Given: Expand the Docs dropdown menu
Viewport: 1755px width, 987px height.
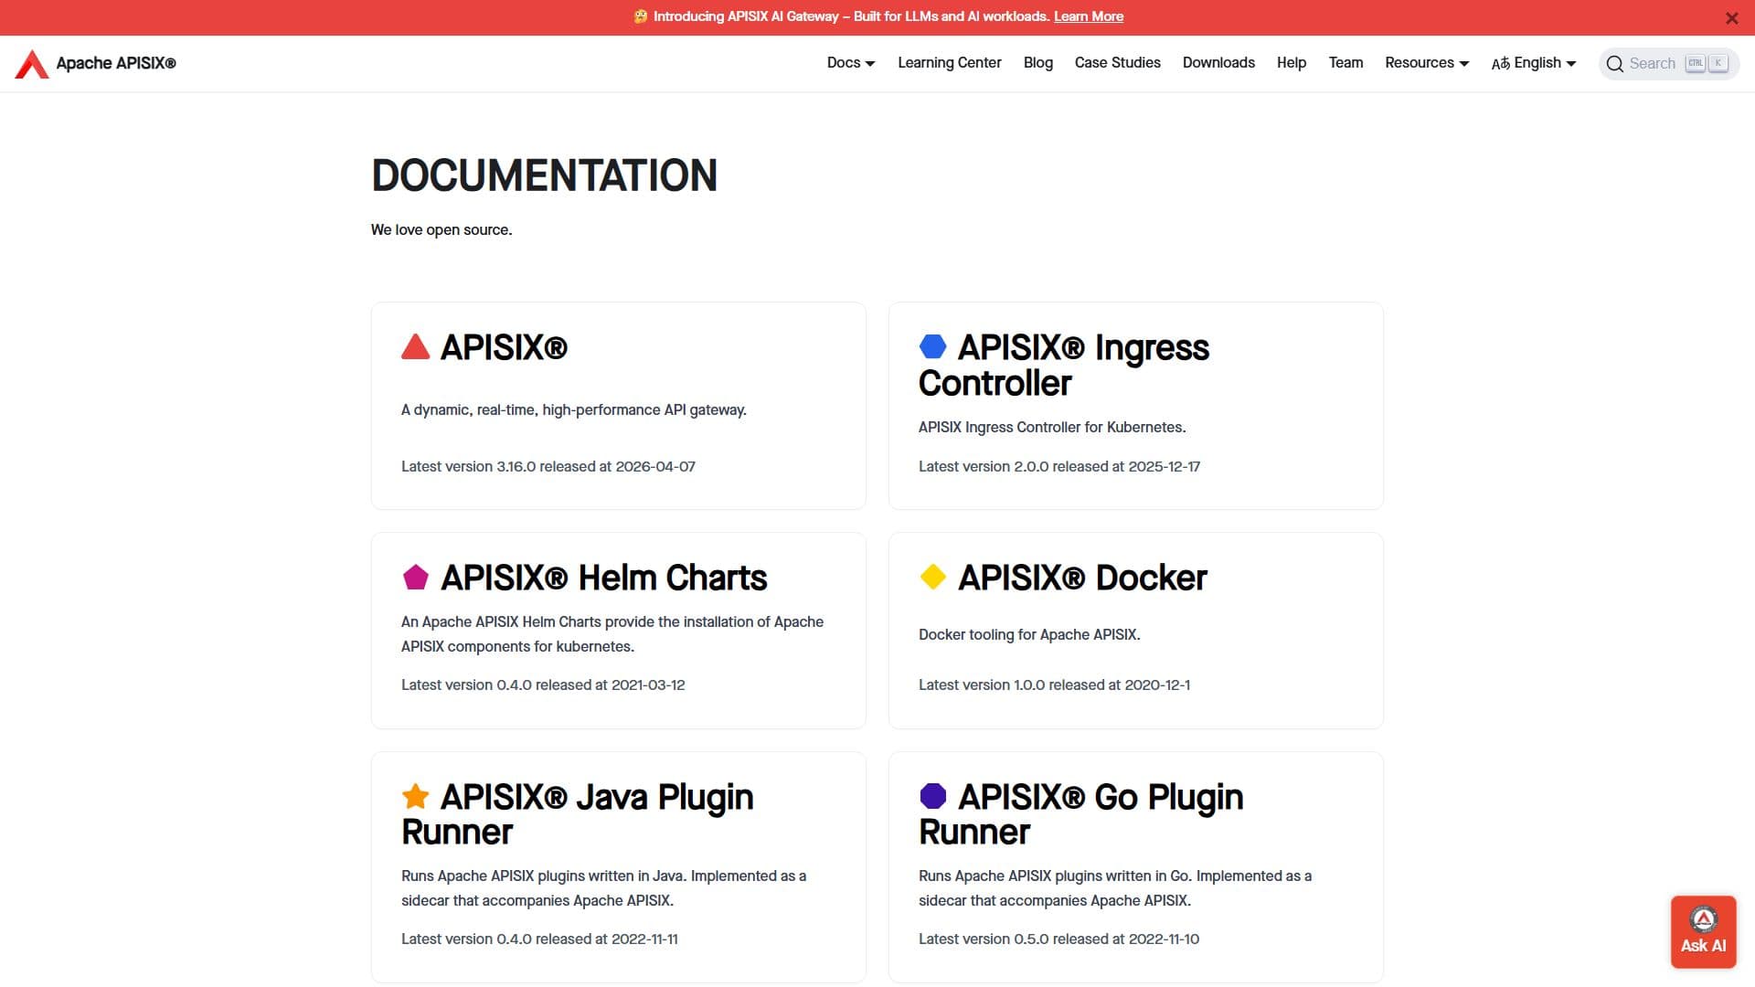Looking at the screenshot, I should [x=851, y=63].
